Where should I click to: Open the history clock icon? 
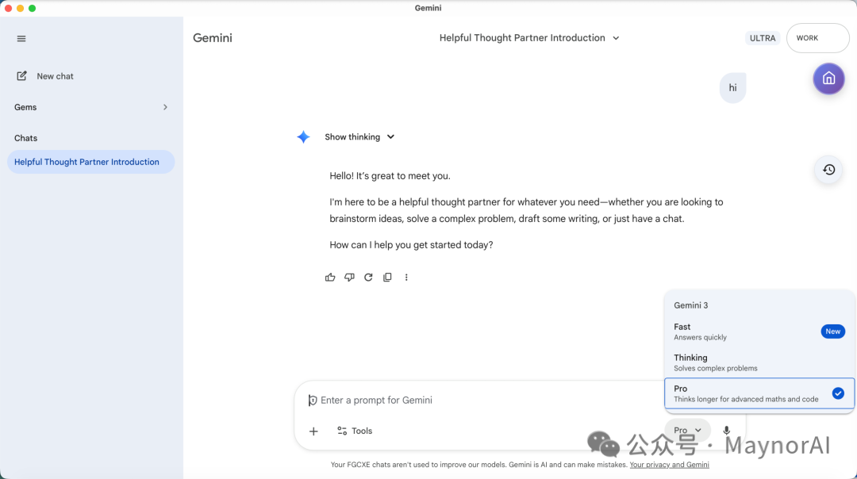(x=828, y=170)
